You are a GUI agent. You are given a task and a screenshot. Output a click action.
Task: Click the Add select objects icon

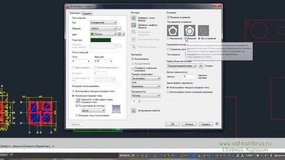click(134, 25)
